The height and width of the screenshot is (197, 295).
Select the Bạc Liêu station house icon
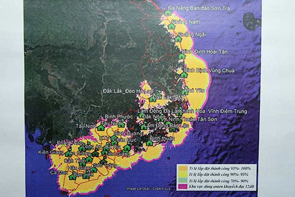[x=72, y=177]
